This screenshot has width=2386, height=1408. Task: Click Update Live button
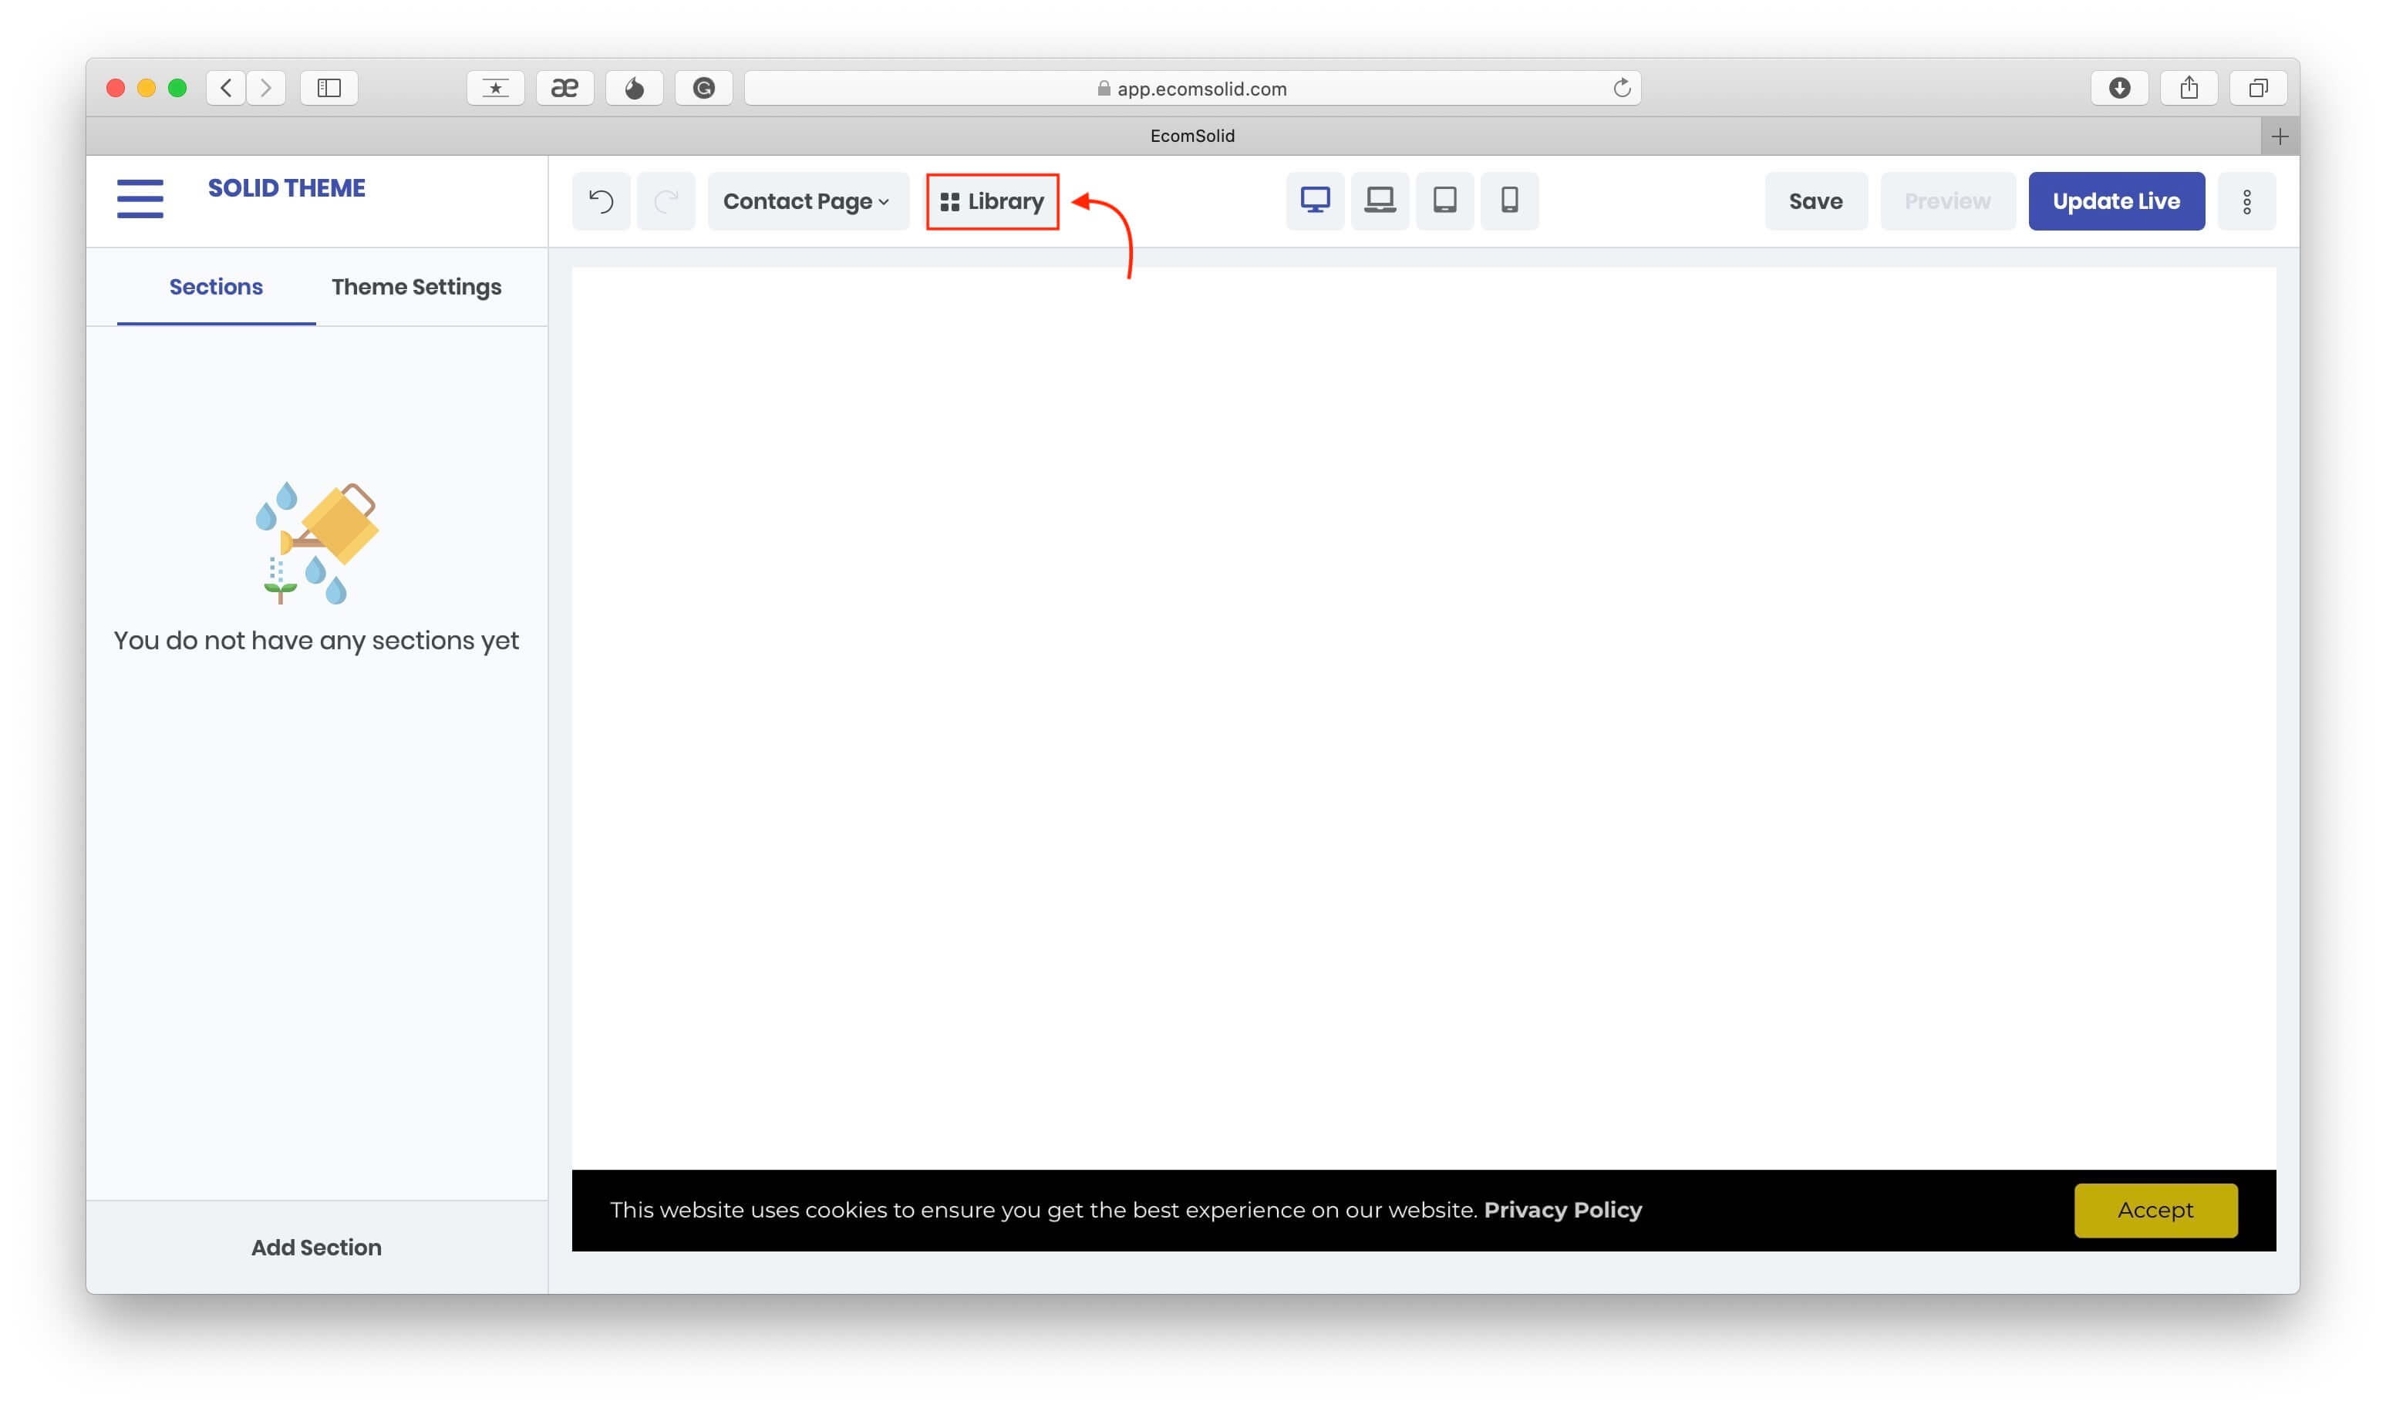tap(2117, 201)
